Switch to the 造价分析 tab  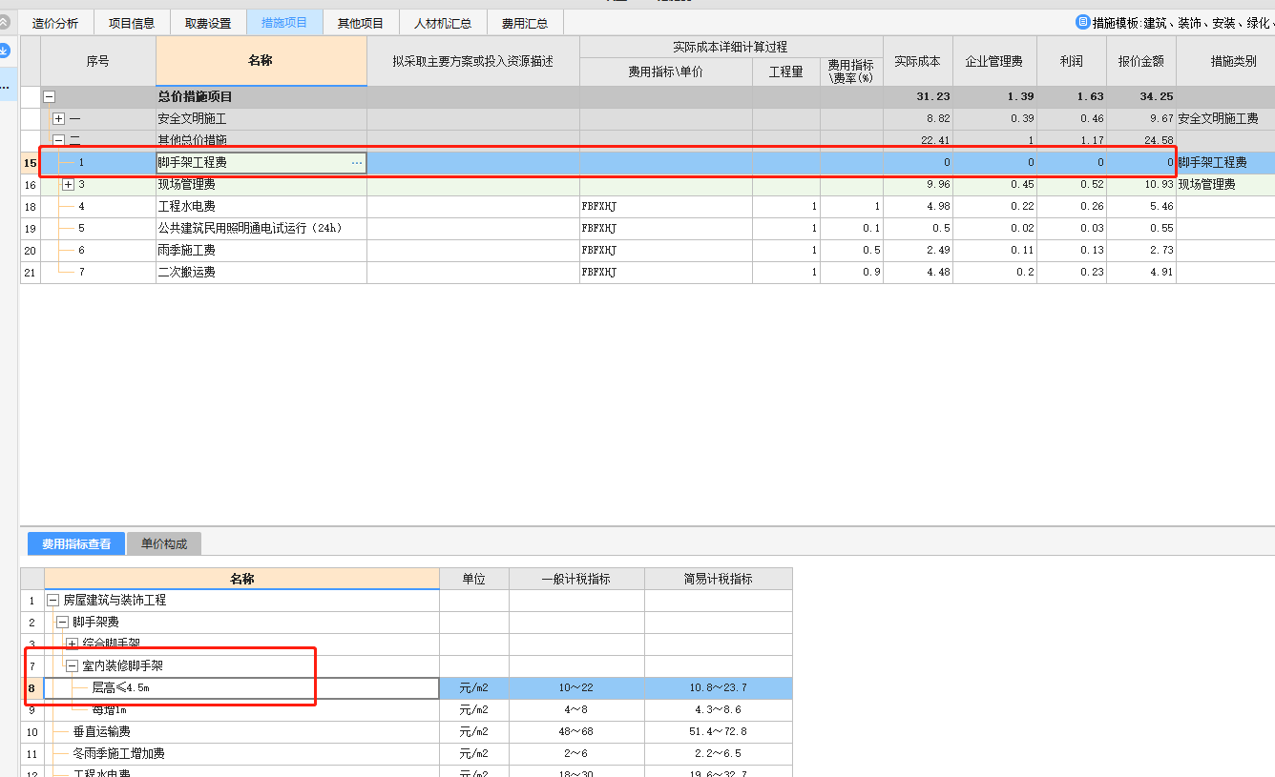(x=55, y=23)
